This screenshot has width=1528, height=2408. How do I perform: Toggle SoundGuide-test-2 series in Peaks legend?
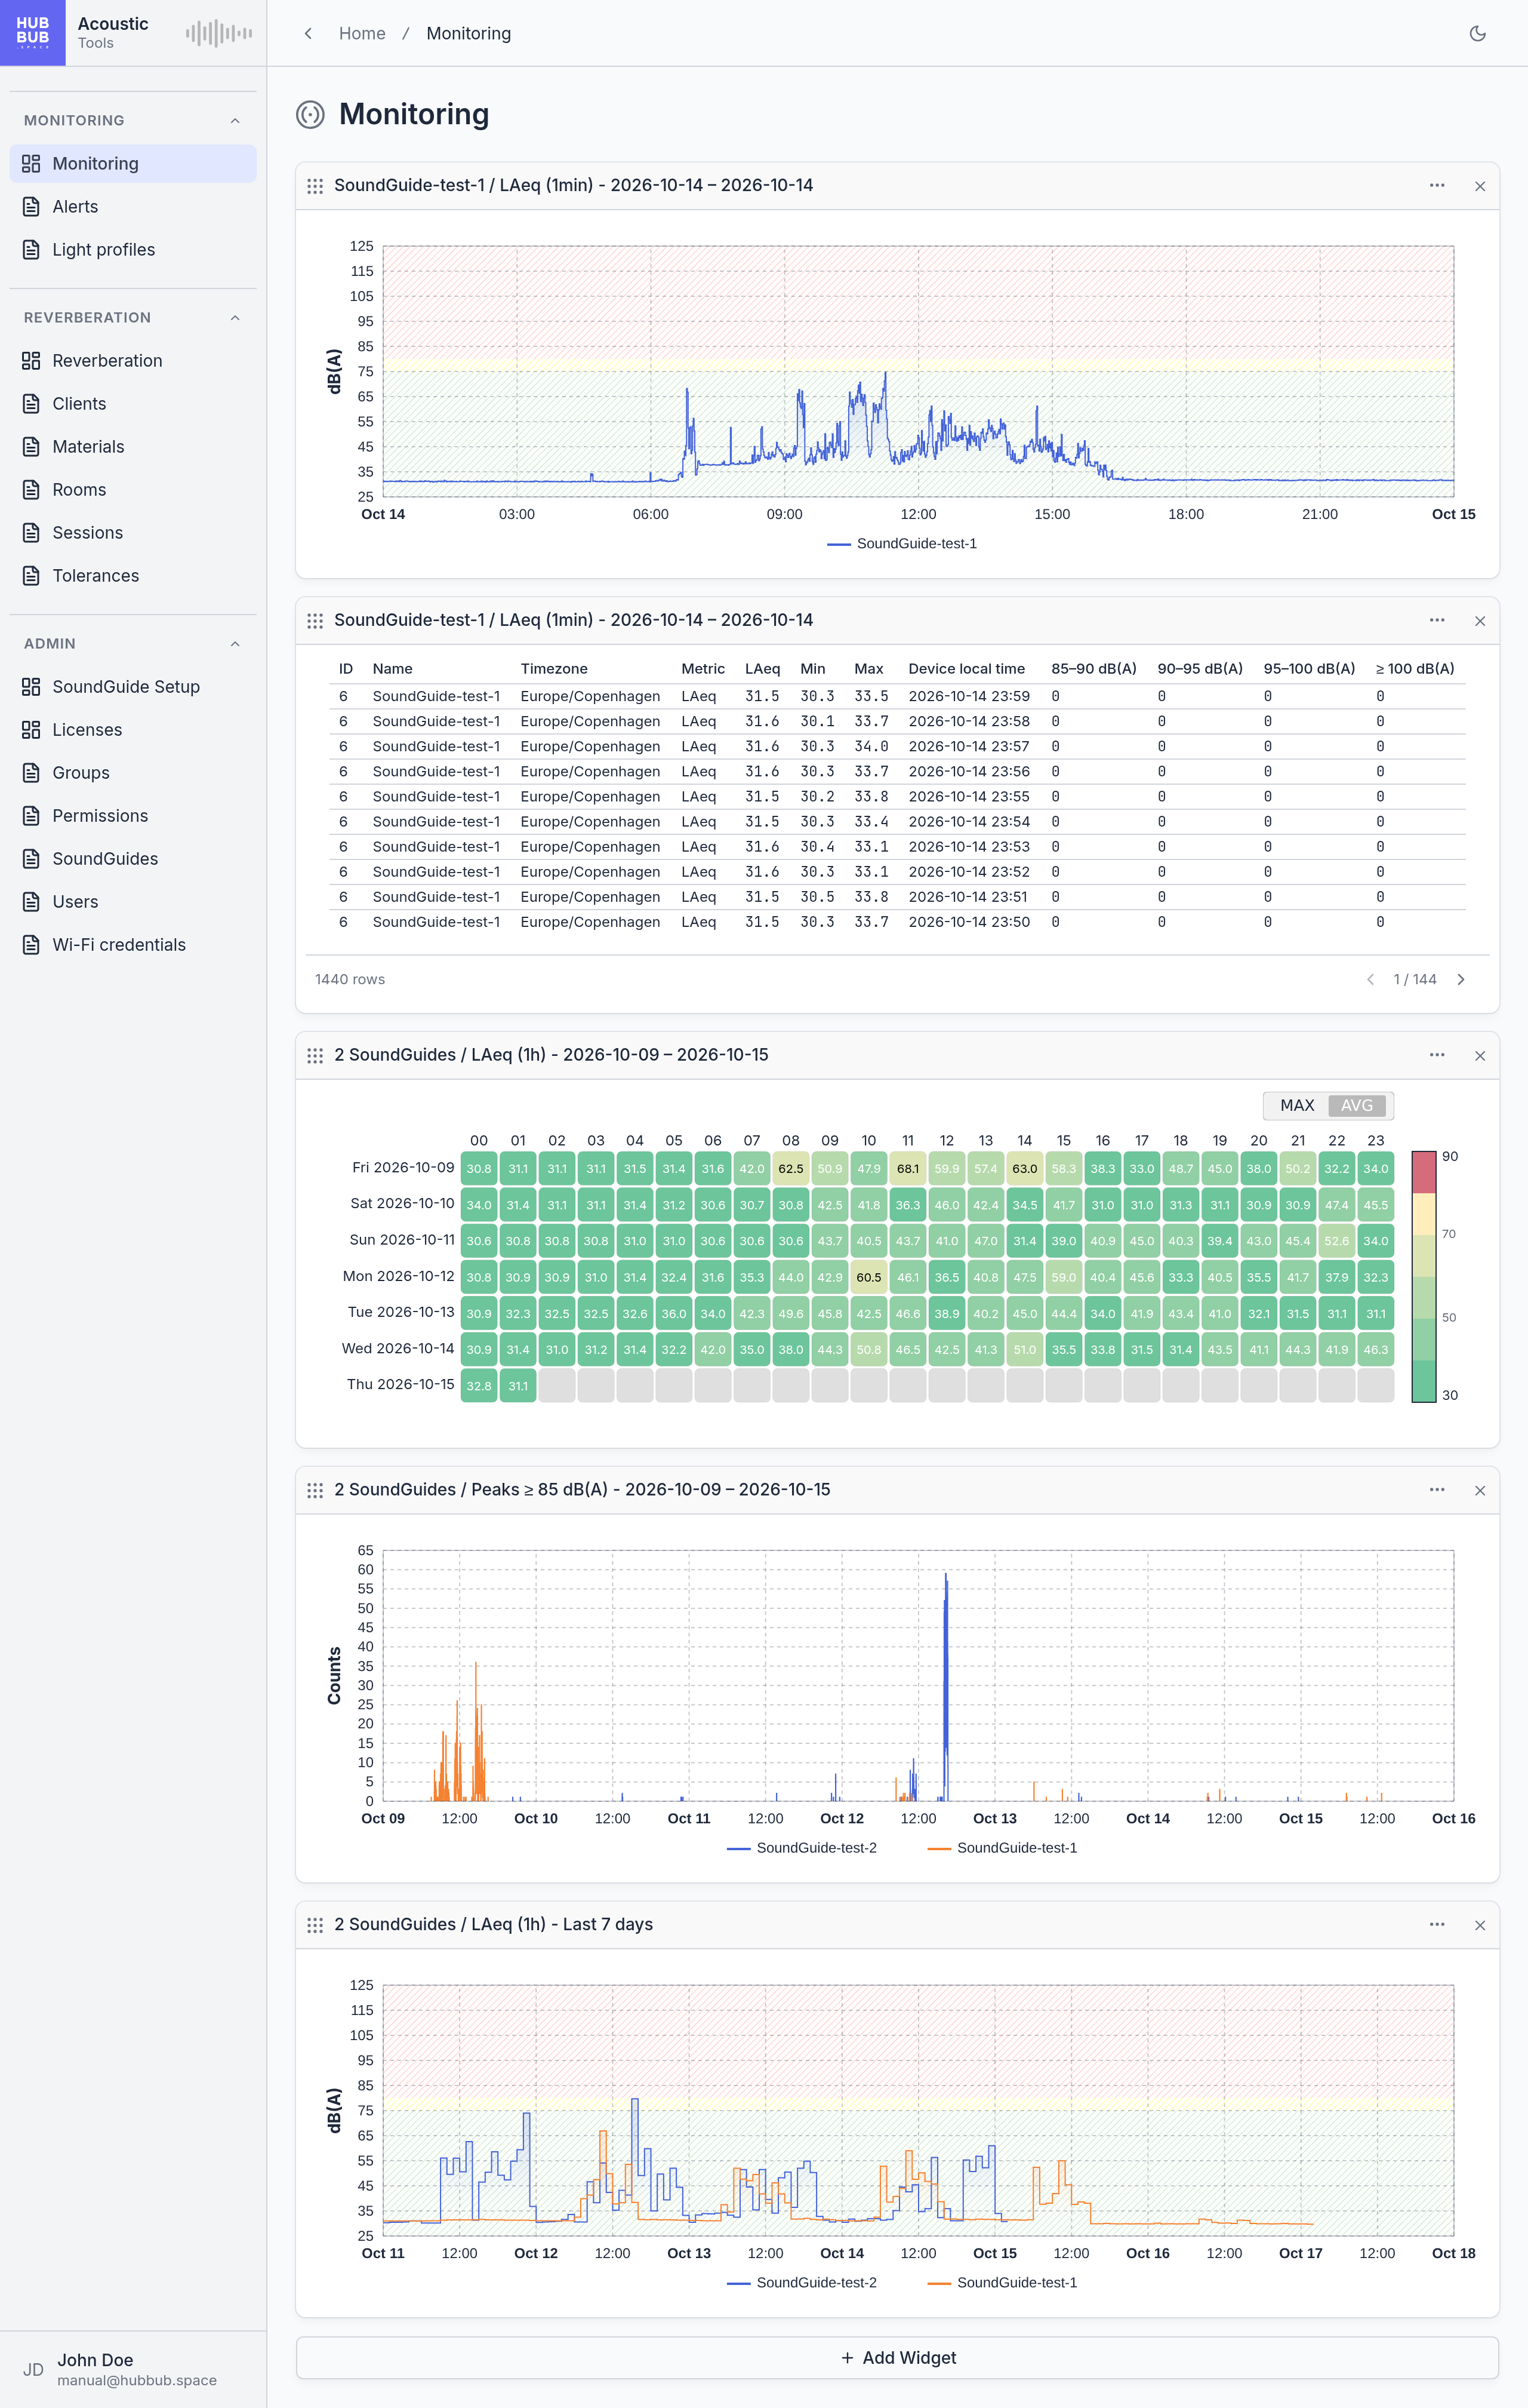tap(802, 1847)
